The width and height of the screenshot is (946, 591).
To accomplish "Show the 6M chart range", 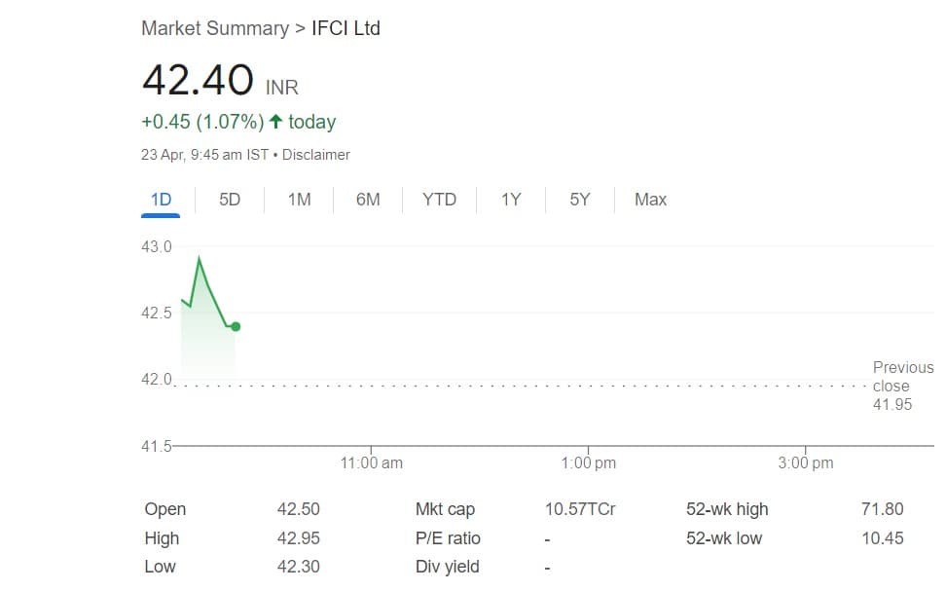I will pos(368,200).
